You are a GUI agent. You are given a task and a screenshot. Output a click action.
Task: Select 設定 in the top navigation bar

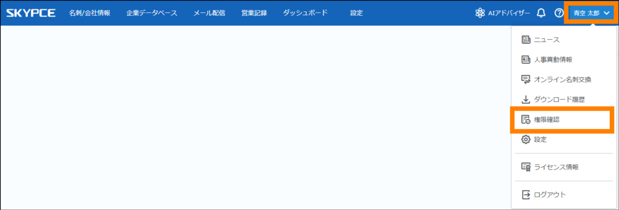(x=356, y=13)
